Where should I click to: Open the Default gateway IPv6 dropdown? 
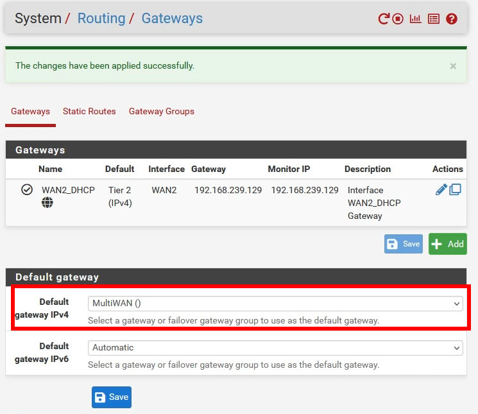[x=275, y=348]
